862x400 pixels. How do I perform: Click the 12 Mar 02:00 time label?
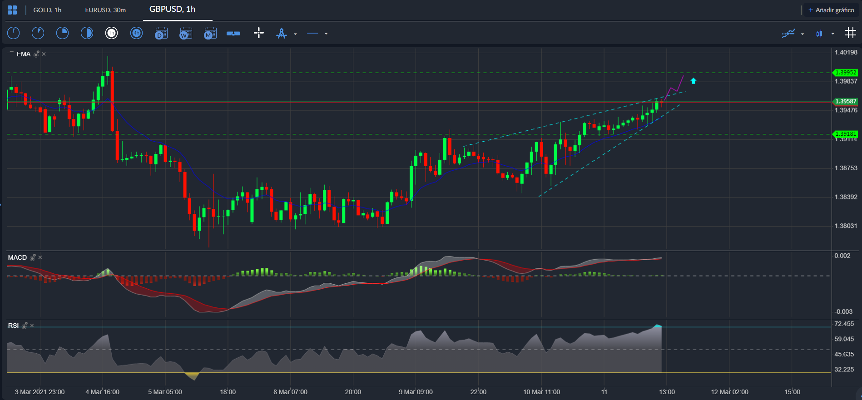[x=730, y=392]
